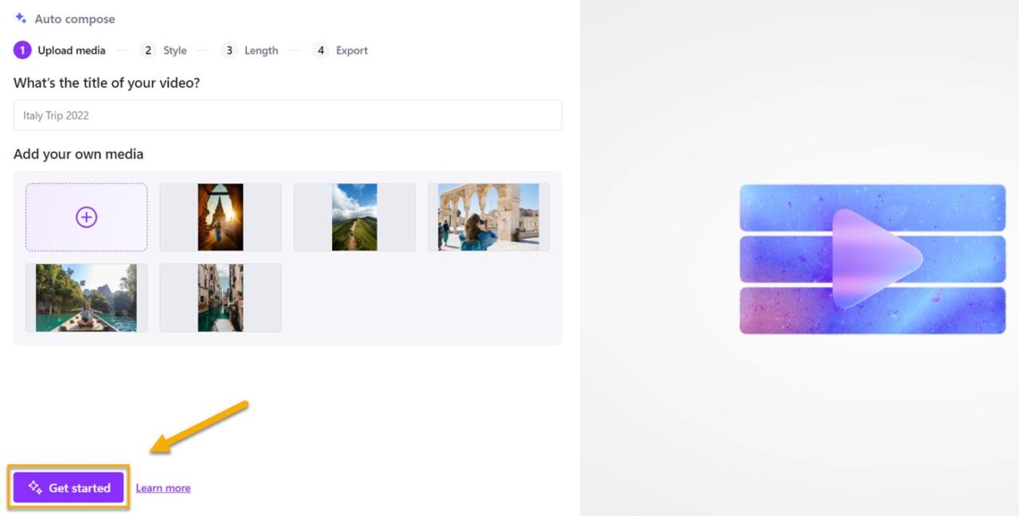Click the Auto compose sparkle icon
This screenshot has height=516, width=1019.
19,18
